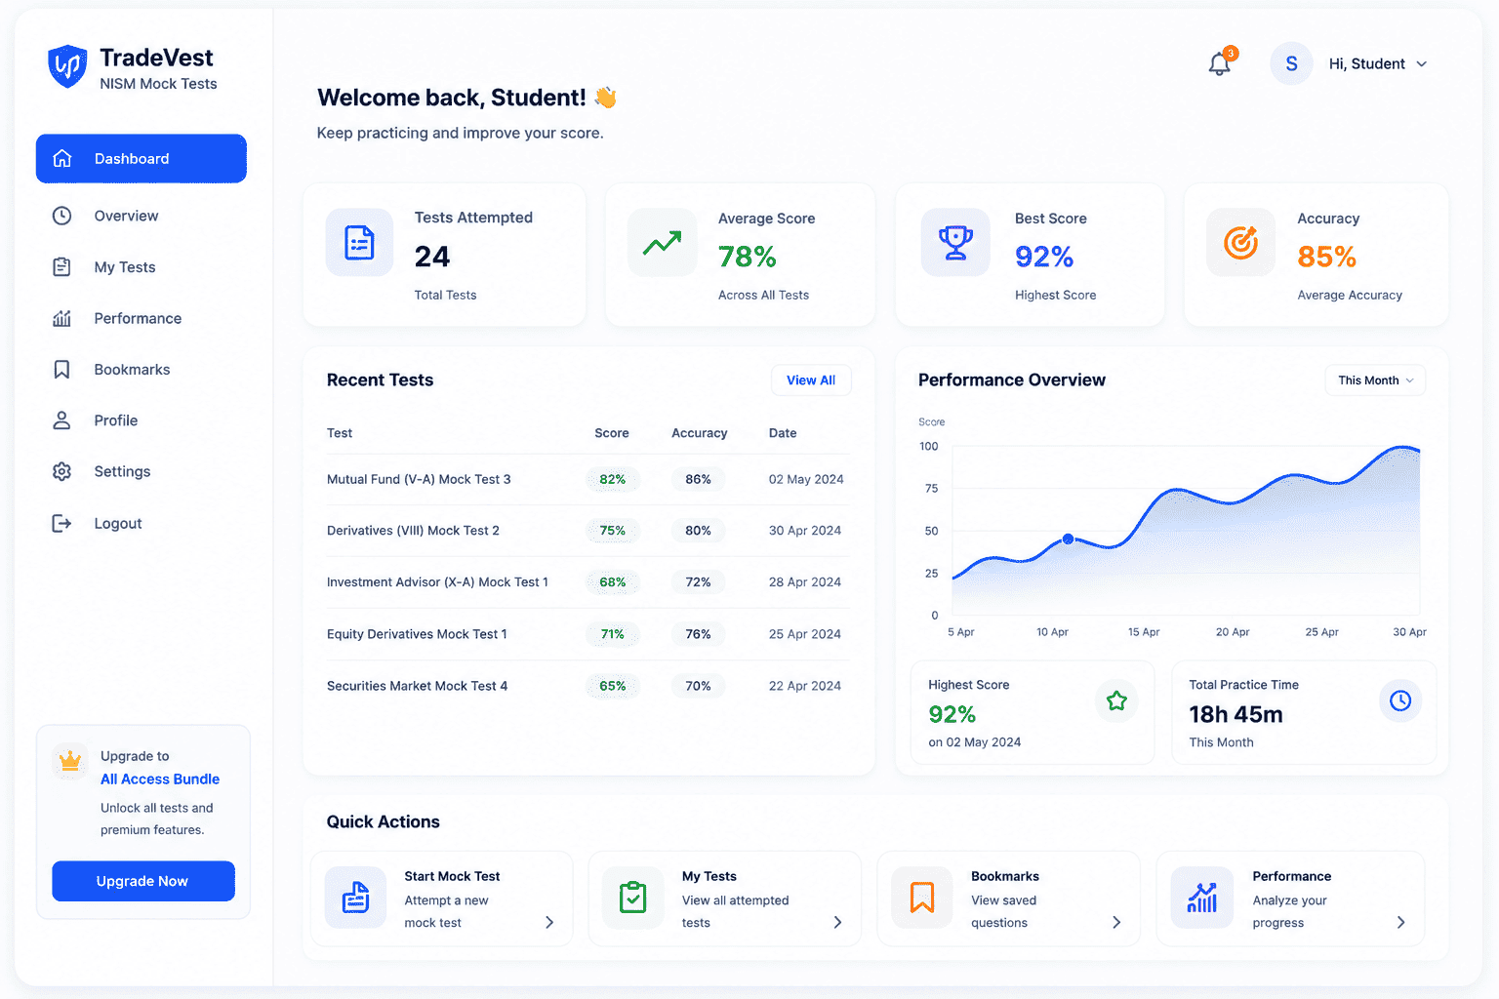Click the 78% average score value
Screen dimensions: 1499x999
click(748, 257)
